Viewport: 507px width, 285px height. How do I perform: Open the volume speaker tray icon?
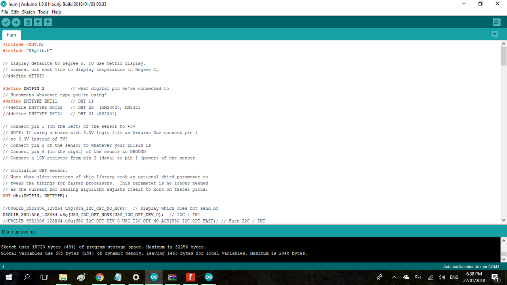point(442,277)
